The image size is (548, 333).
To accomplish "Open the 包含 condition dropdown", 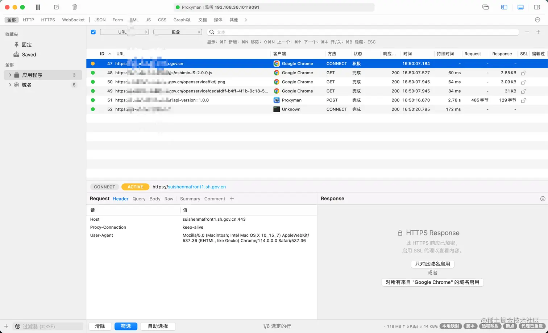I will pos(178,32).
